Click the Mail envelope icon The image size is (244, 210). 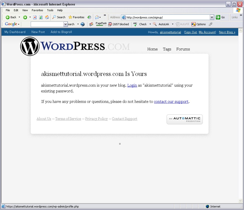pos(97,17)
